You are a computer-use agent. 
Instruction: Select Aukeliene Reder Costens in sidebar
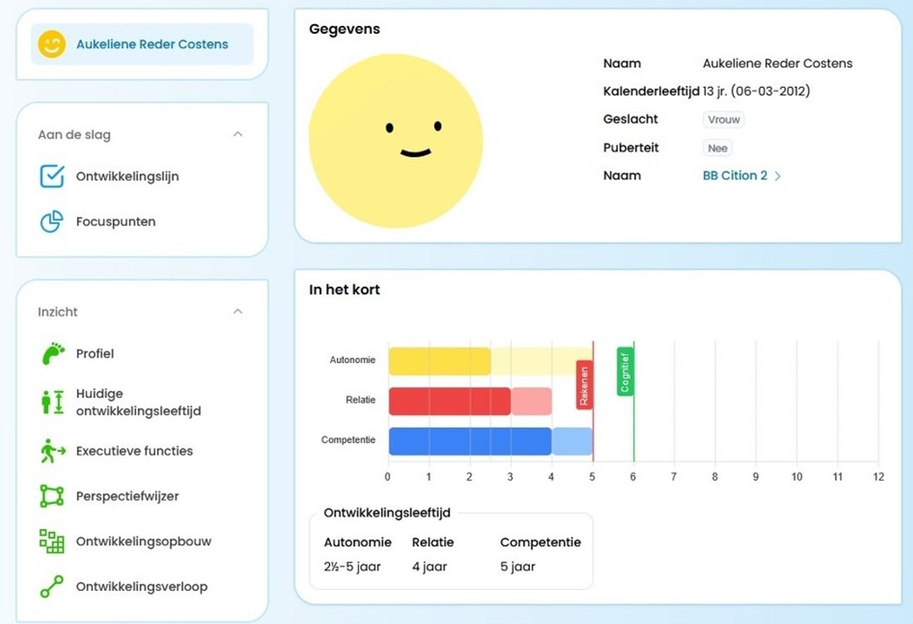point(152,44)
